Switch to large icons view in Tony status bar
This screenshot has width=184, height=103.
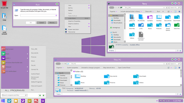click(x=181, y=51)
